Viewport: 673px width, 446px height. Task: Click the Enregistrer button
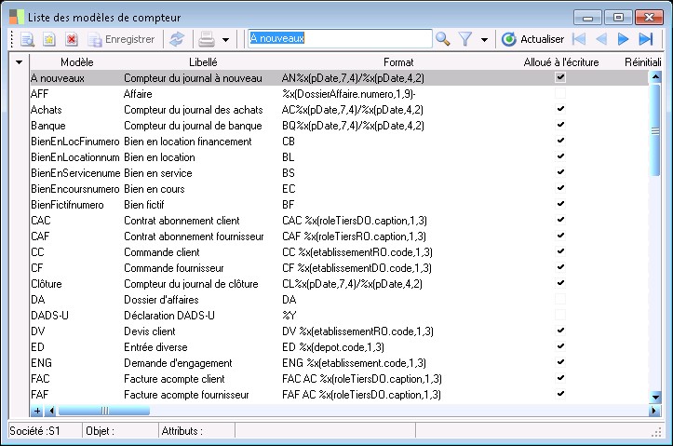pos(121,39)
